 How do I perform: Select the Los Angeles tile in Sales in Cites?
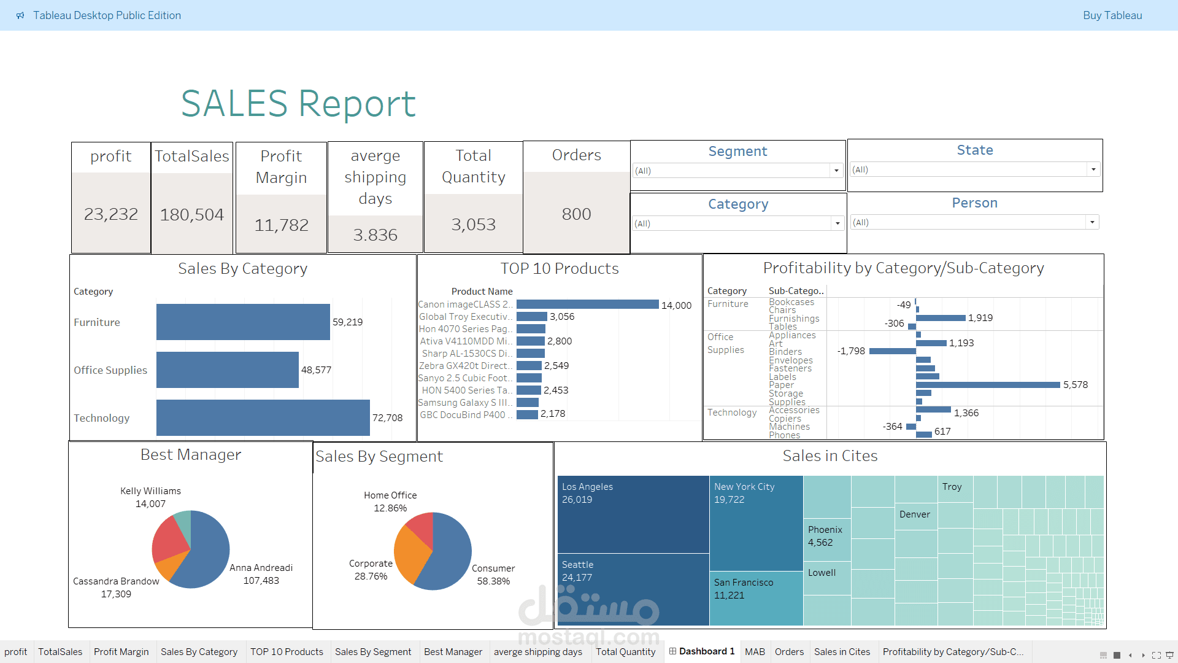(632, 516)
